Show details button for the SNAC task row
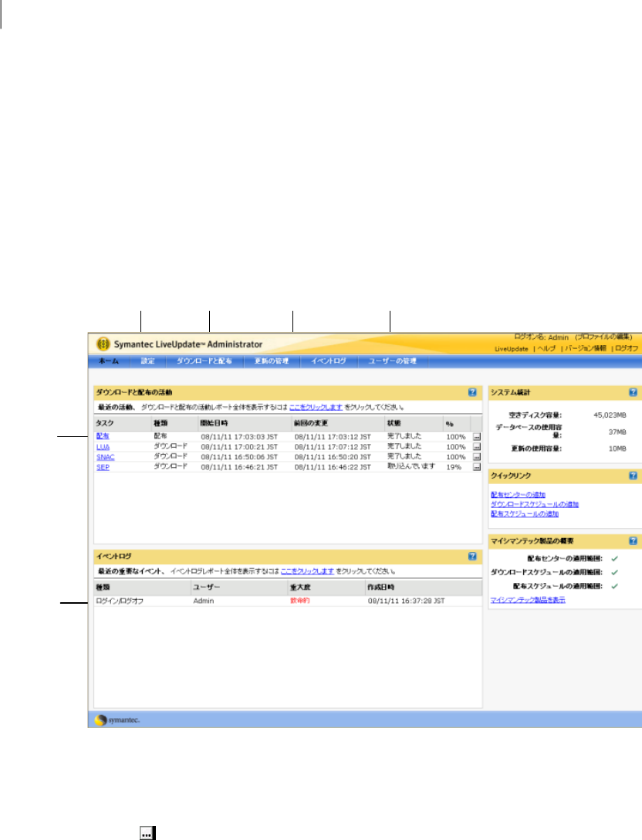This screenshot has height=840, width=642. pos(477,457)
